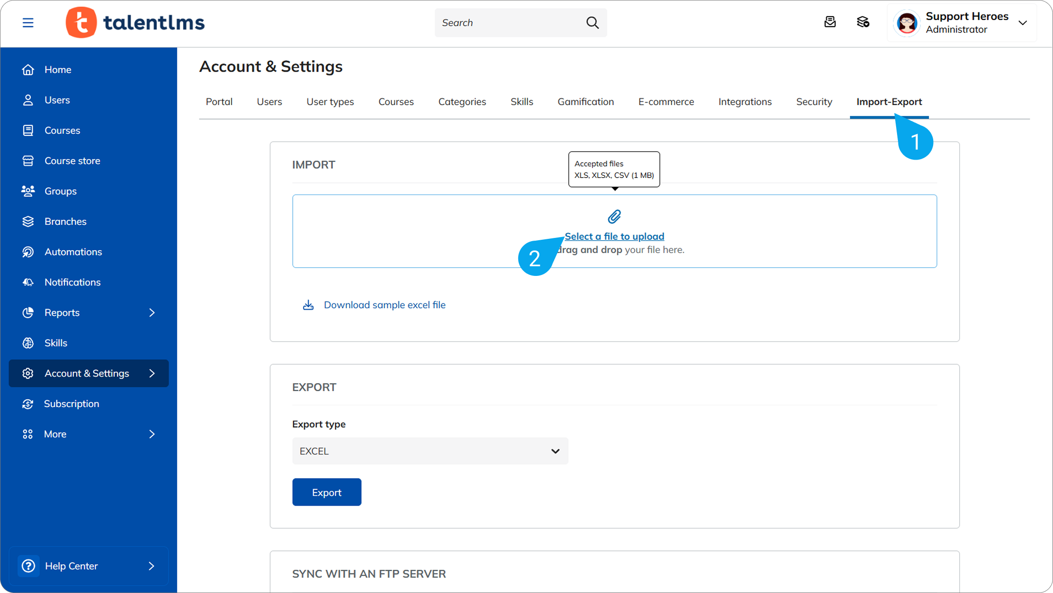Select the Home icon in sidebar

[28, 69]
